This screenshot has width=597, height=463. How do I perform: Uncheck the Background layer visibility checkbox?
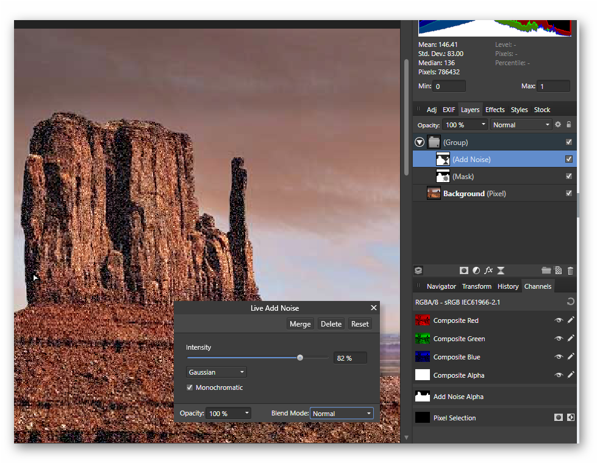pos(568,193)
